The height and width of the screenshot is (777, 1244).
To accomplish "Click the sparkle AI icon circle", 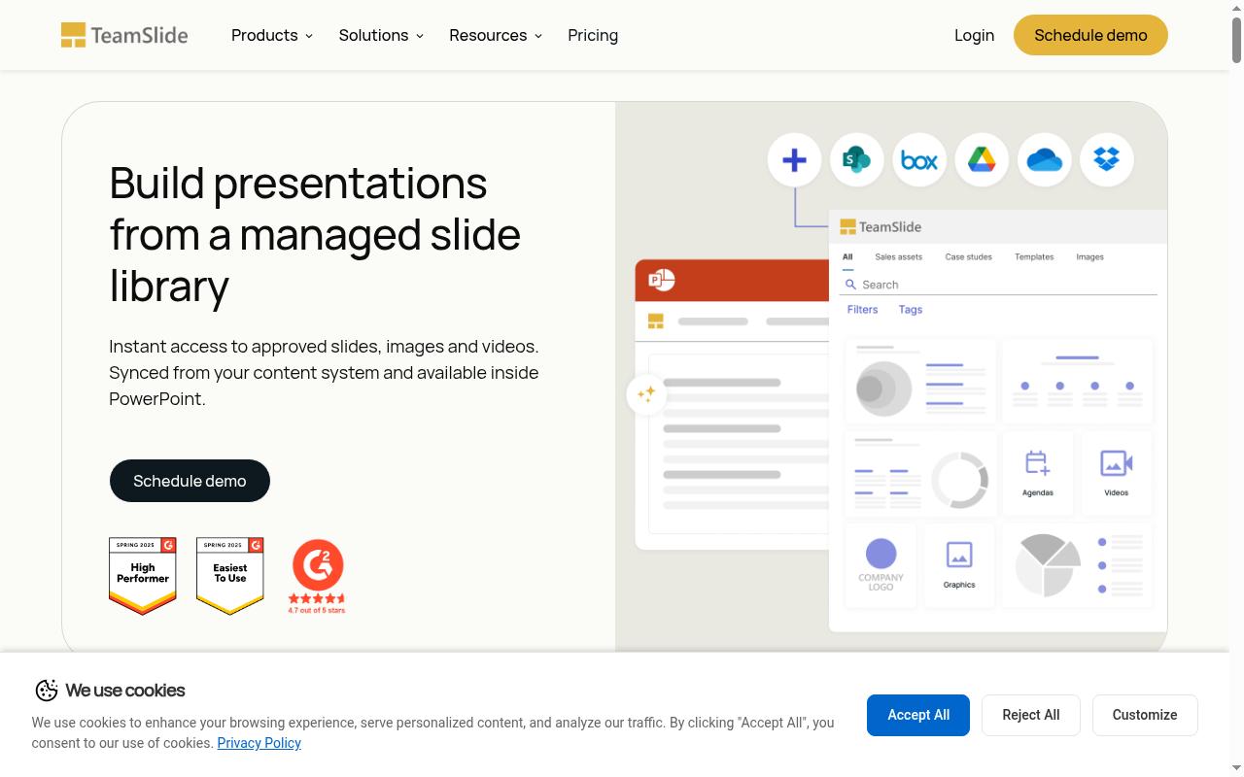I will point(646,394).
